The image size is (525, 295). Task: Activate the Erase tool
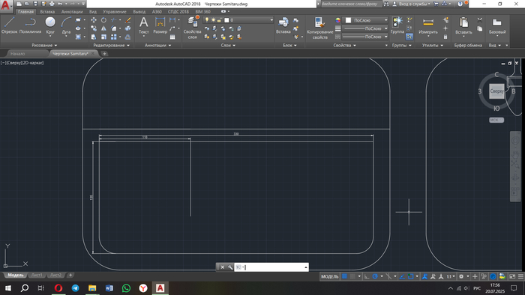pyautogui.click(x=128, y=20)
